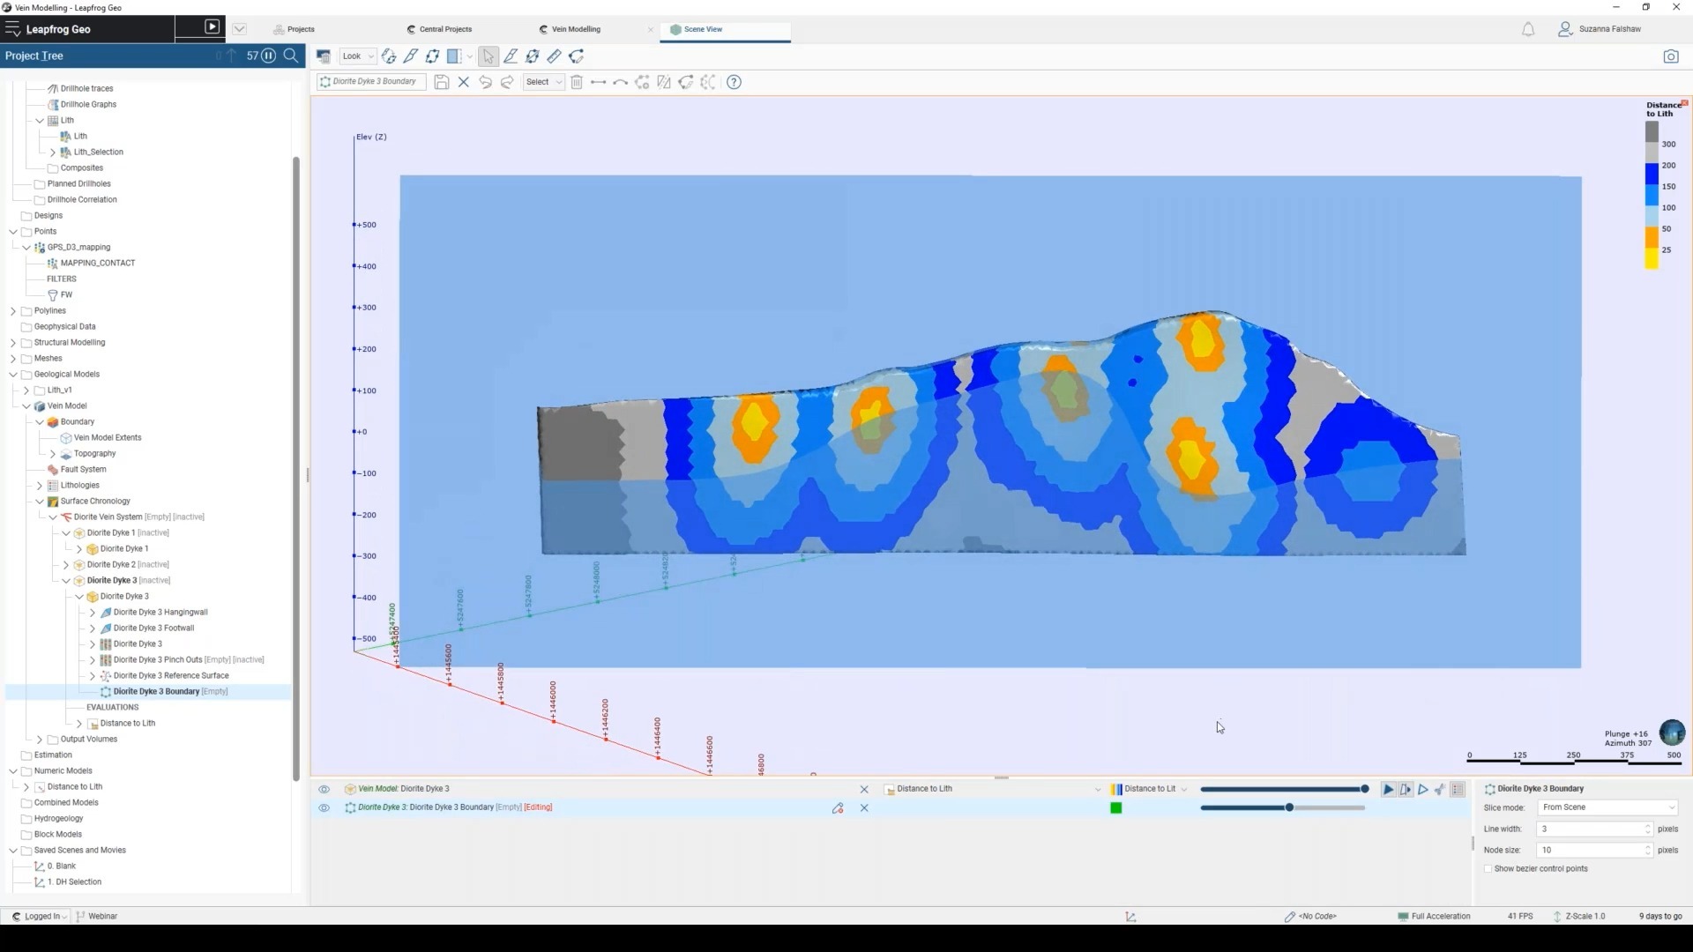
Task: Hide the Vein Model Diorite Dyke 3 object
Action: (324, 789)
